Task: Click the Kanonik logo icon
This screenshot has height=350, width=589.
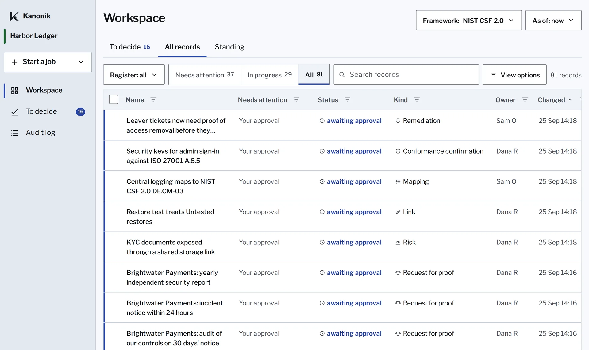Action: point(14,16)
